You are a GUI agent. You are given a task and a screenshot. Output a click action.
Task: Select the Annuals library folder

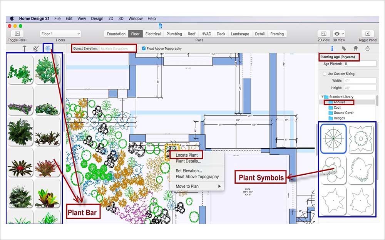(339, 102)
